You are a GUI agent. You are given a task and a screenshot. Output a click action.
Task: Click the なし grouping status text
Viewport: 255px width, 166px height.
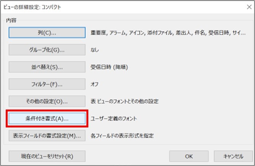95,50
